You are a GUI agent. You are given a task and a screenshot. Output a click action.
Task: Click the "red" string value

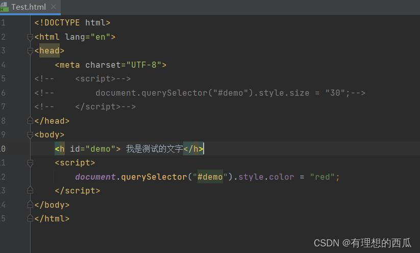tap(322, 177)
